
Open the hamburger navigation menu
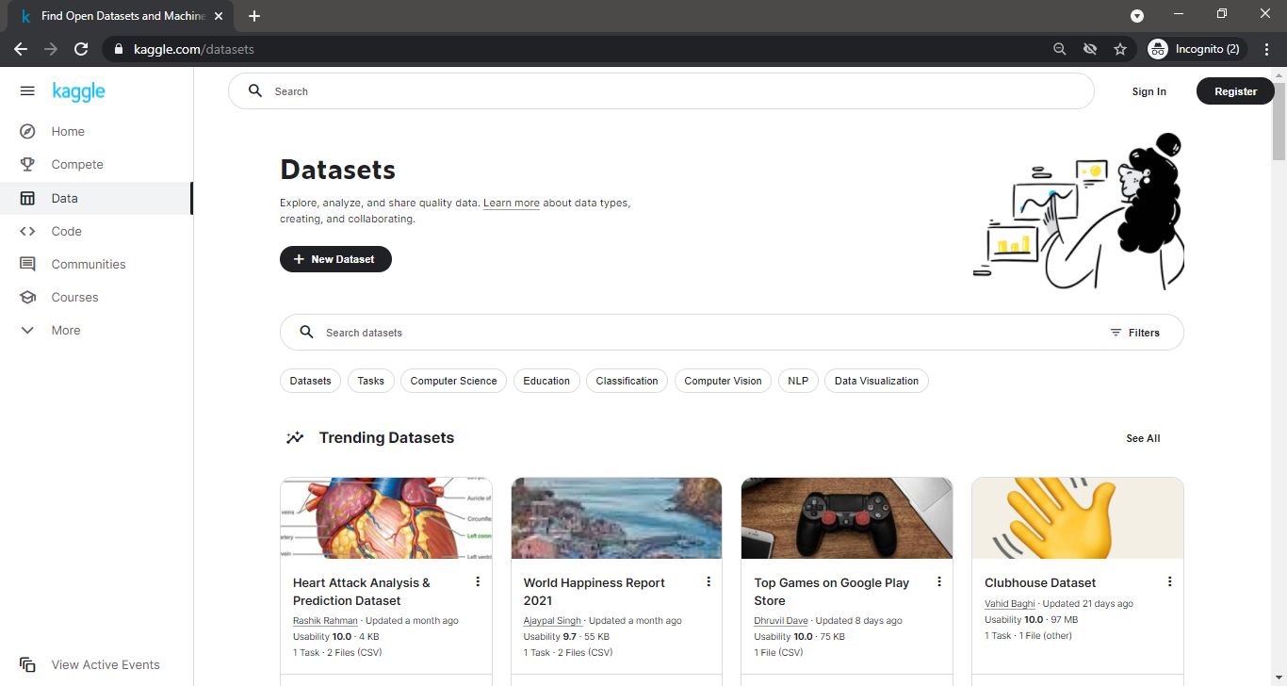click(27, 90)
